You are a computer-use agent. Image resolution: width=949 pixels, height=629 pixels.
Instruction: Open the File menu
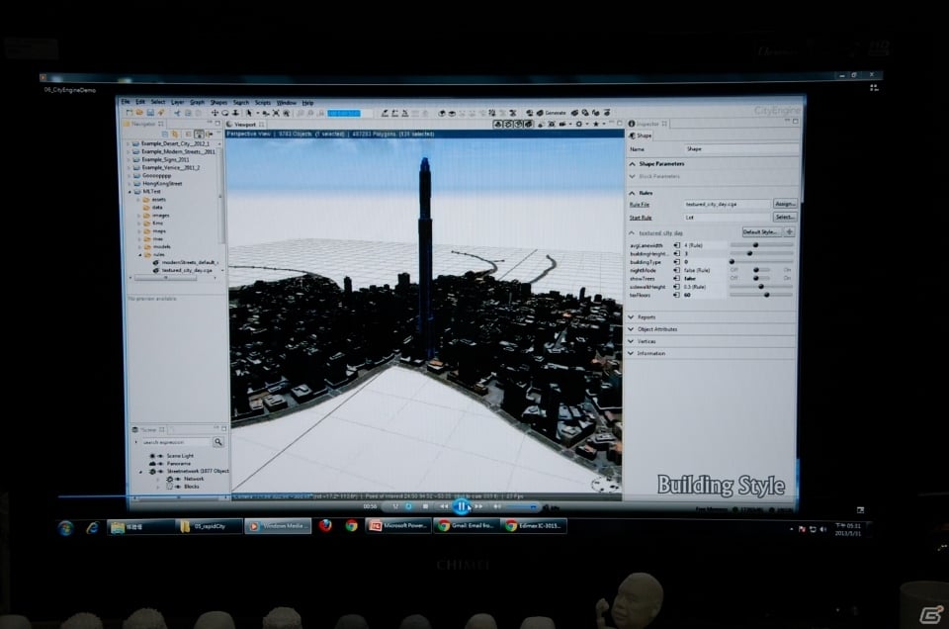(x=126, y=102)
